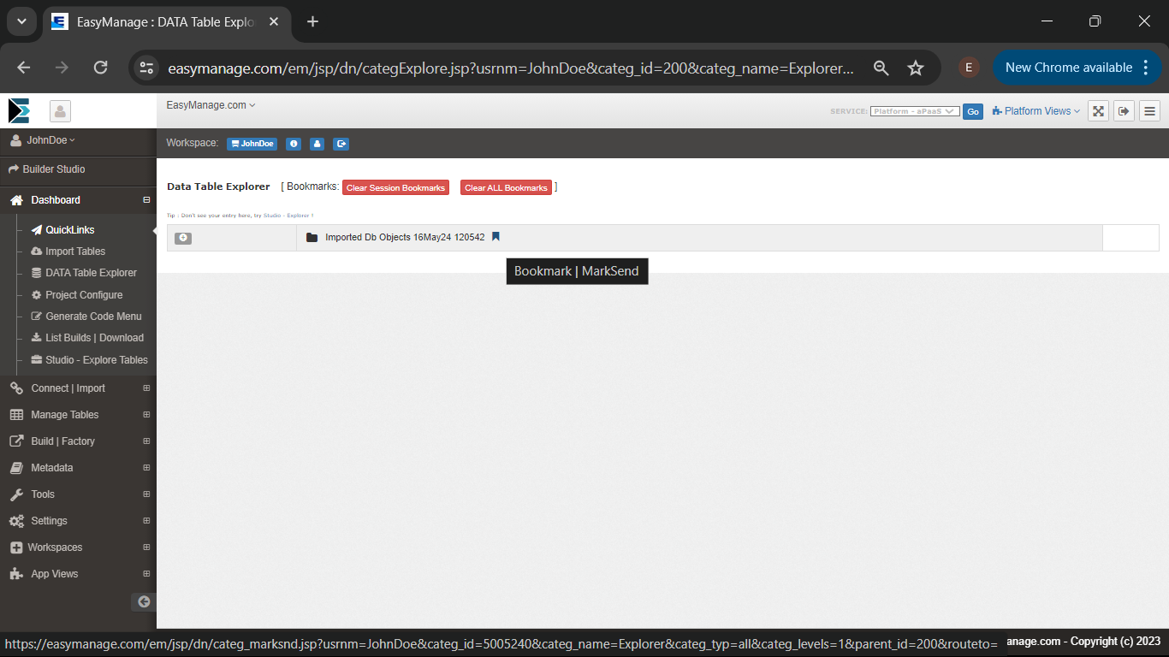Image resolution: width=1169 pixels, height=657 pixels.
Task: Bookmark the Imported Db Objects entry
Action: pos(495,237)
